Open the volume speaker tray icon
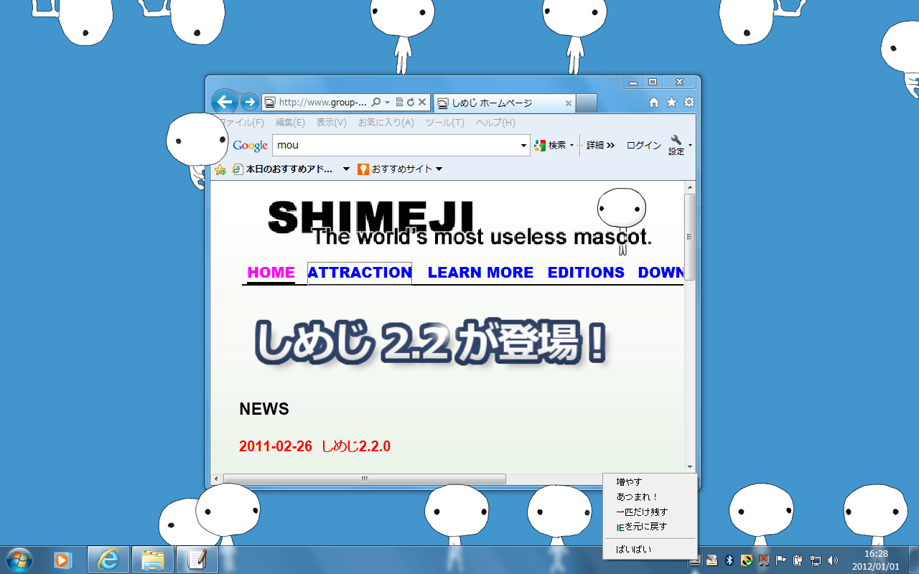The image size is (919, 574). click(833, 560)
